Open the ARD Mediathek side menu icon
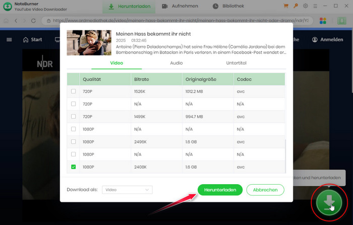Screen dimensions: 353x225 click(x=9, y=40)
